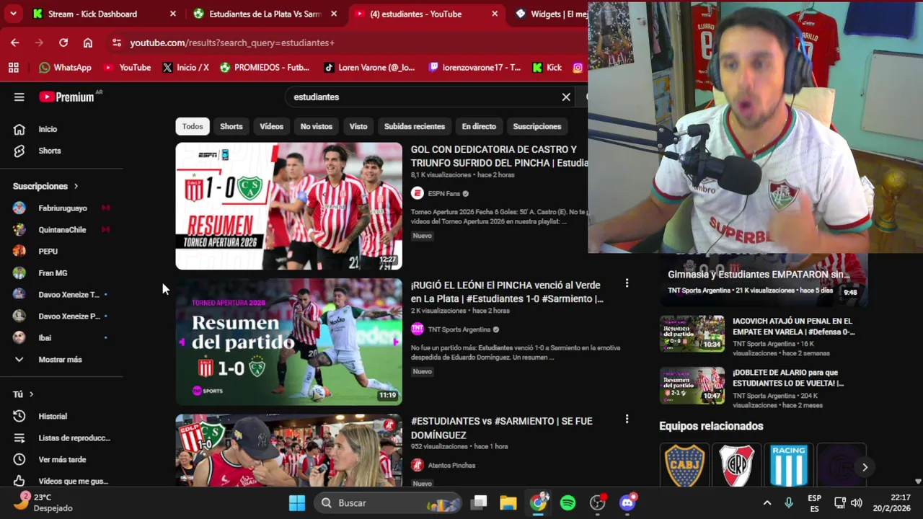
Task: Select the Vídeos filter chip
Action: coord(272,126)
